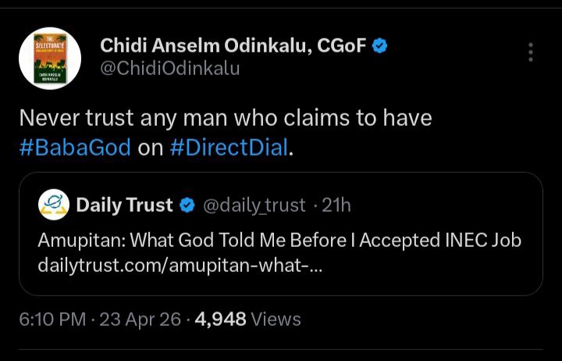Select the tweet text starting with Never trust
The height and width of the screenshot is (361, 562).
[x=225, y=118]
